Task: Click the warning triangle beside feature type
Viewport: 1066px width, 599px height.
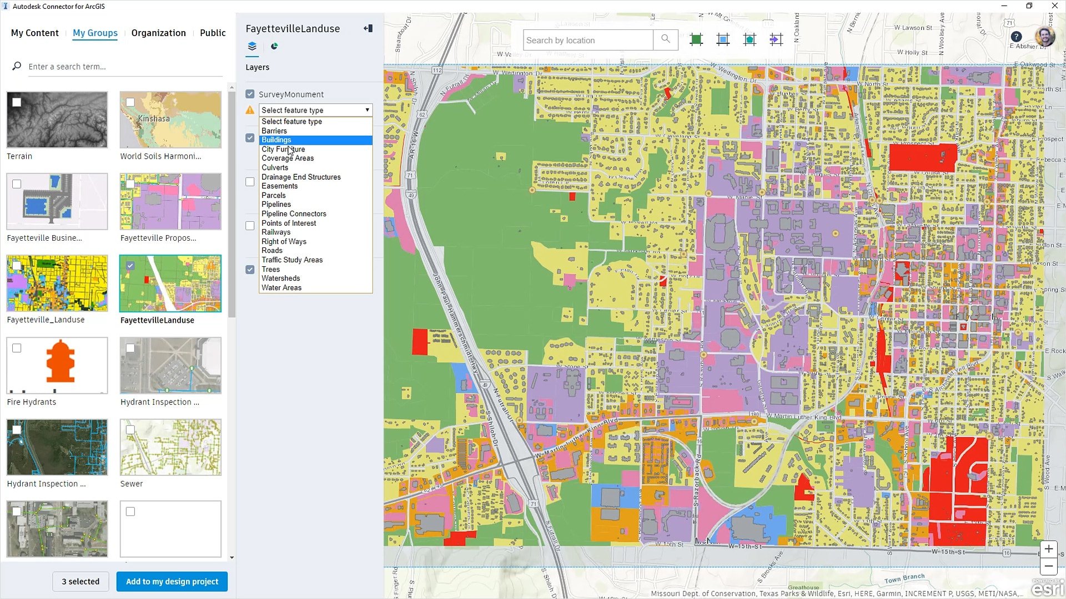Action: [x=250, y=110]
